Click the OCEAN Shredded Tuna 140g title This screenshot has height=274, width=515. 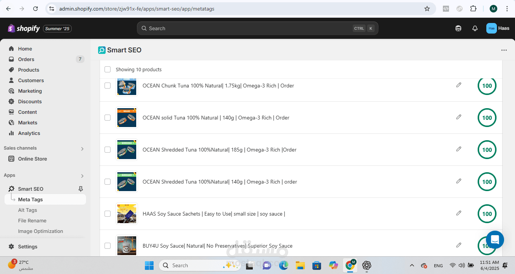pos(220,182)
